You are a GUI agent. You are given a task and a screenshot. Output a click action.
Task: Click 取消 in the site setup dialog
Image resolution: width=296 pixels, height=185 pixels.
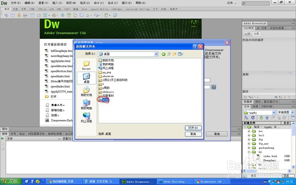coord(217,134)
